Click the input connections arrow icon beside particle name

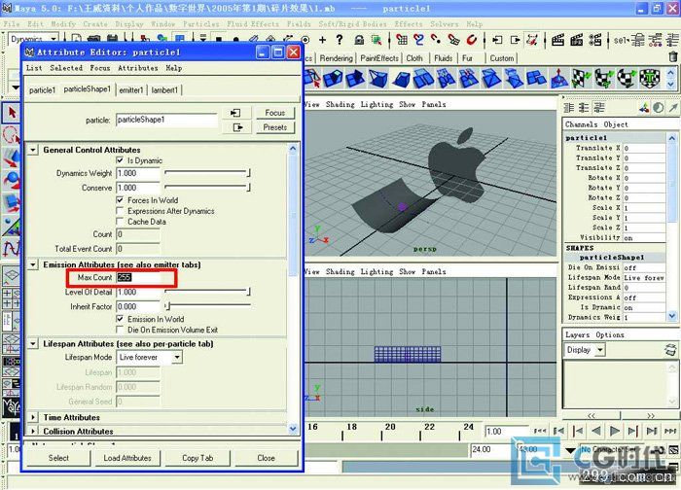pyautogui.click(x=235, y=113)
